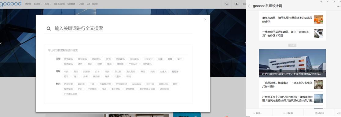The width and height of the screenshot is (341, 117).
Task: Filter by the 丹麦 region tag
Action: (x=86, y=76)
